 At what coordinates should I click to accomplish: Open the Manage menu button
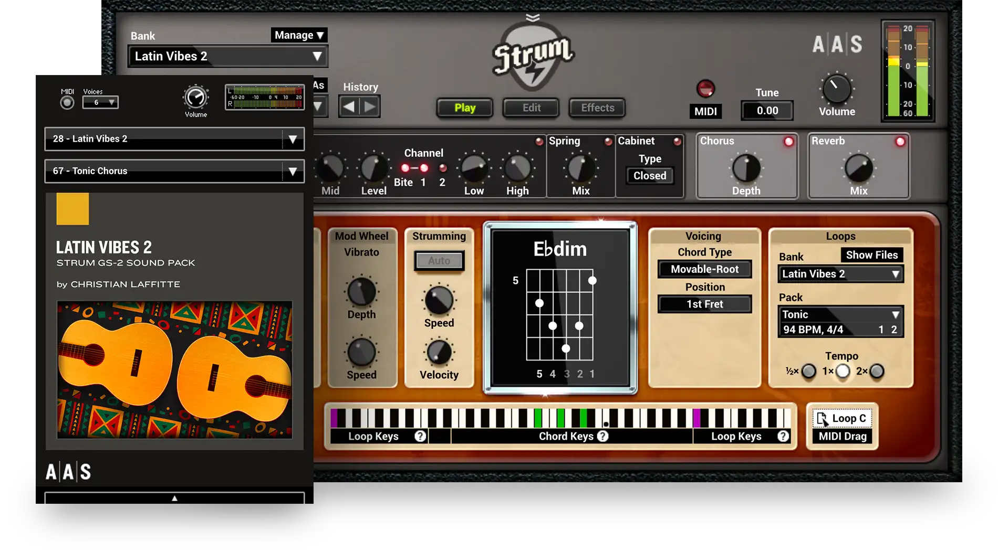pyautogui.click(x=298, y=35)
